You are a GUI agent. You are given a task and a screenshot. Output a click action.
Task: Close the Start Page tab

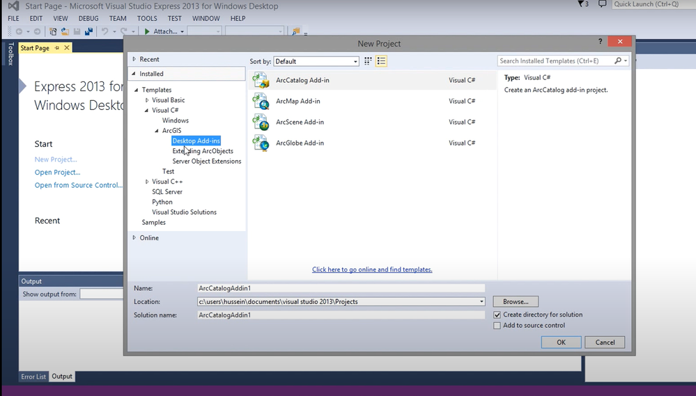[67, 47]
